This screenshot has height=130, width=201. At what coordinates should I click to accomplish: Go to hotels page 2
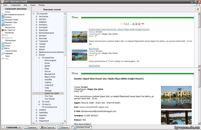pos(126,24)
